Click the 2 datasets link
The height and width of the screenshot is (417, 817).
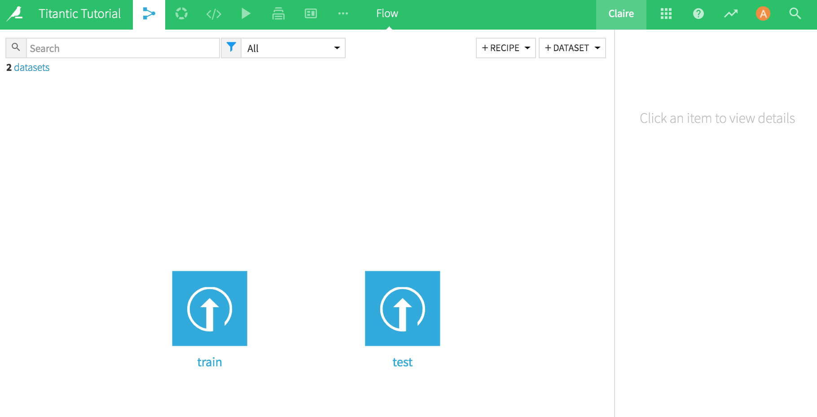[28, 68]
